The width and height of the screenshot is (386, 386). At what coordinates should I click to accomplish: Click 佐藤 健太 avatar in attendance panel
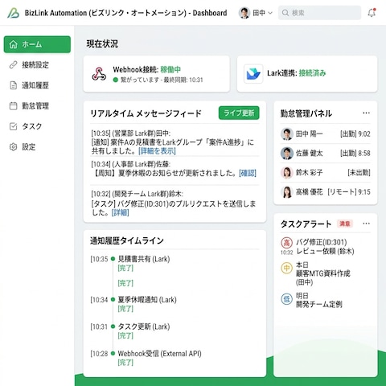pos(287,154)
